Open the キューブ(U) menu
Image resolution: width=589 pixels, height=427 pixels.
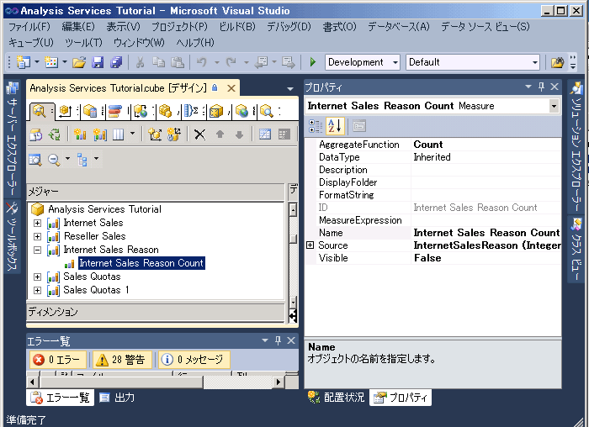(31, 42)
